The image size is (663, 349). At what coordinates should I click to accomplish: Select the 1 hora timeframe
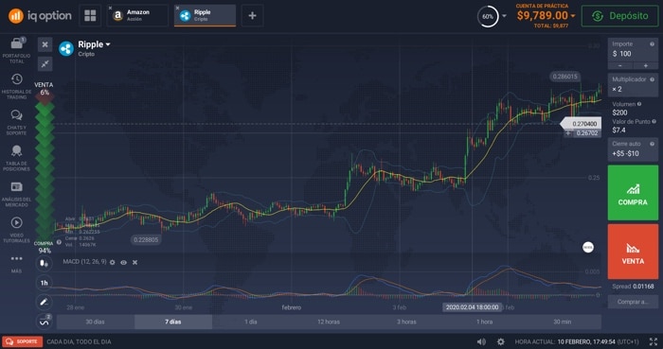[x=484, y=322]
